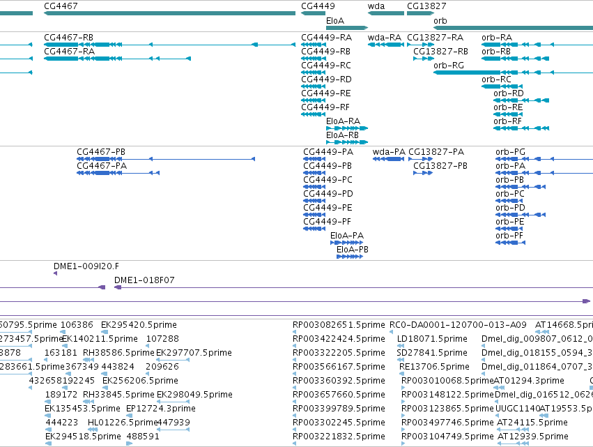Select transcript wda-RA
The width and height of the screenshot is (593, 447).
click(x=386, y=45)
